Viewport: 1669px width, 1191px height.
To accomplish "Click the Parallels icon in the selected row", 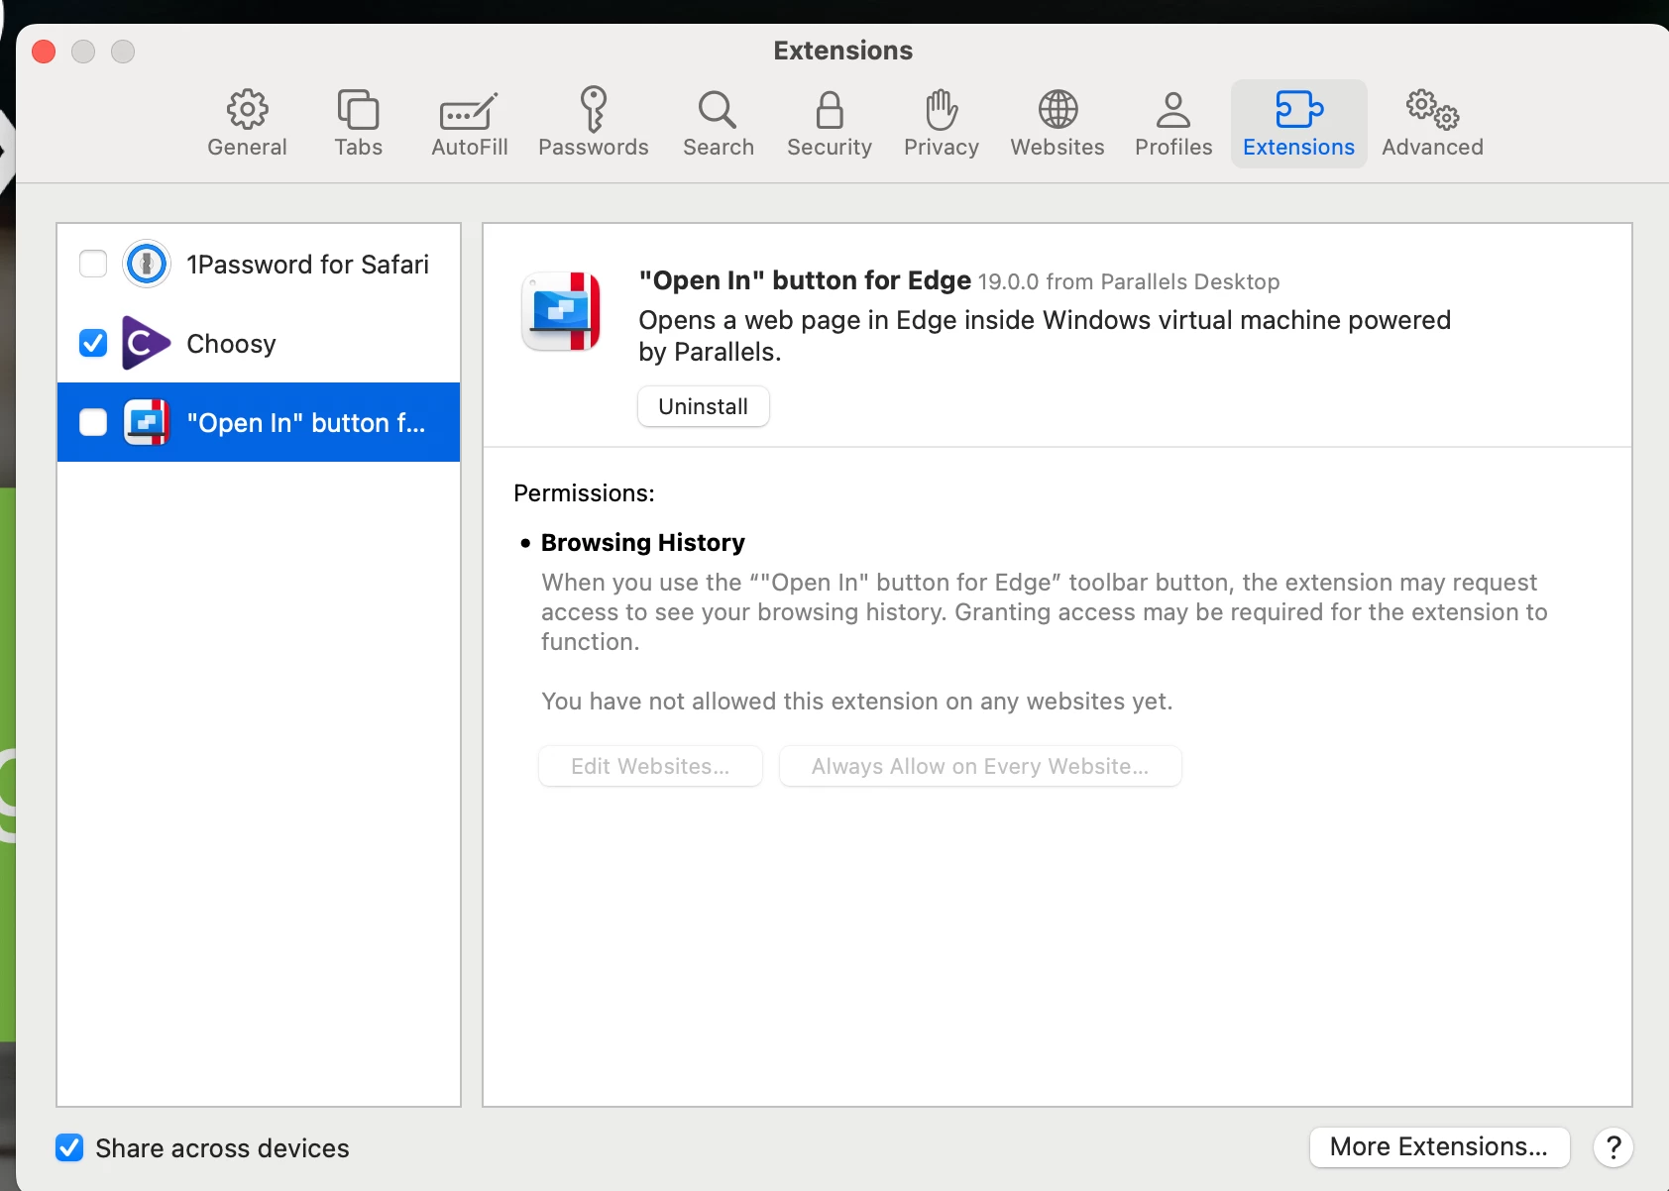I will point(147,422).
